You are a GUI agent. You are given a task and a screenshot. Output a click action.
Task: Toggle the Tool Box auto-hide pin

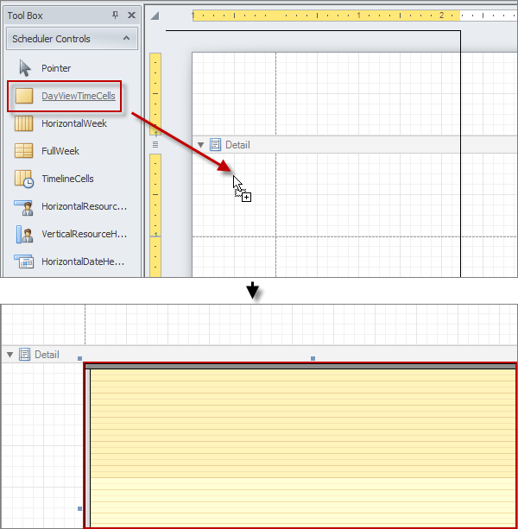tap(116, 16)
